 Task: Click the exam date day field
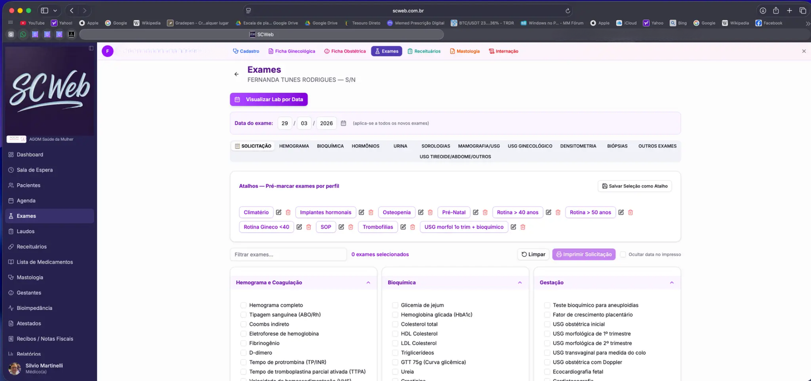tap(285, 123)
